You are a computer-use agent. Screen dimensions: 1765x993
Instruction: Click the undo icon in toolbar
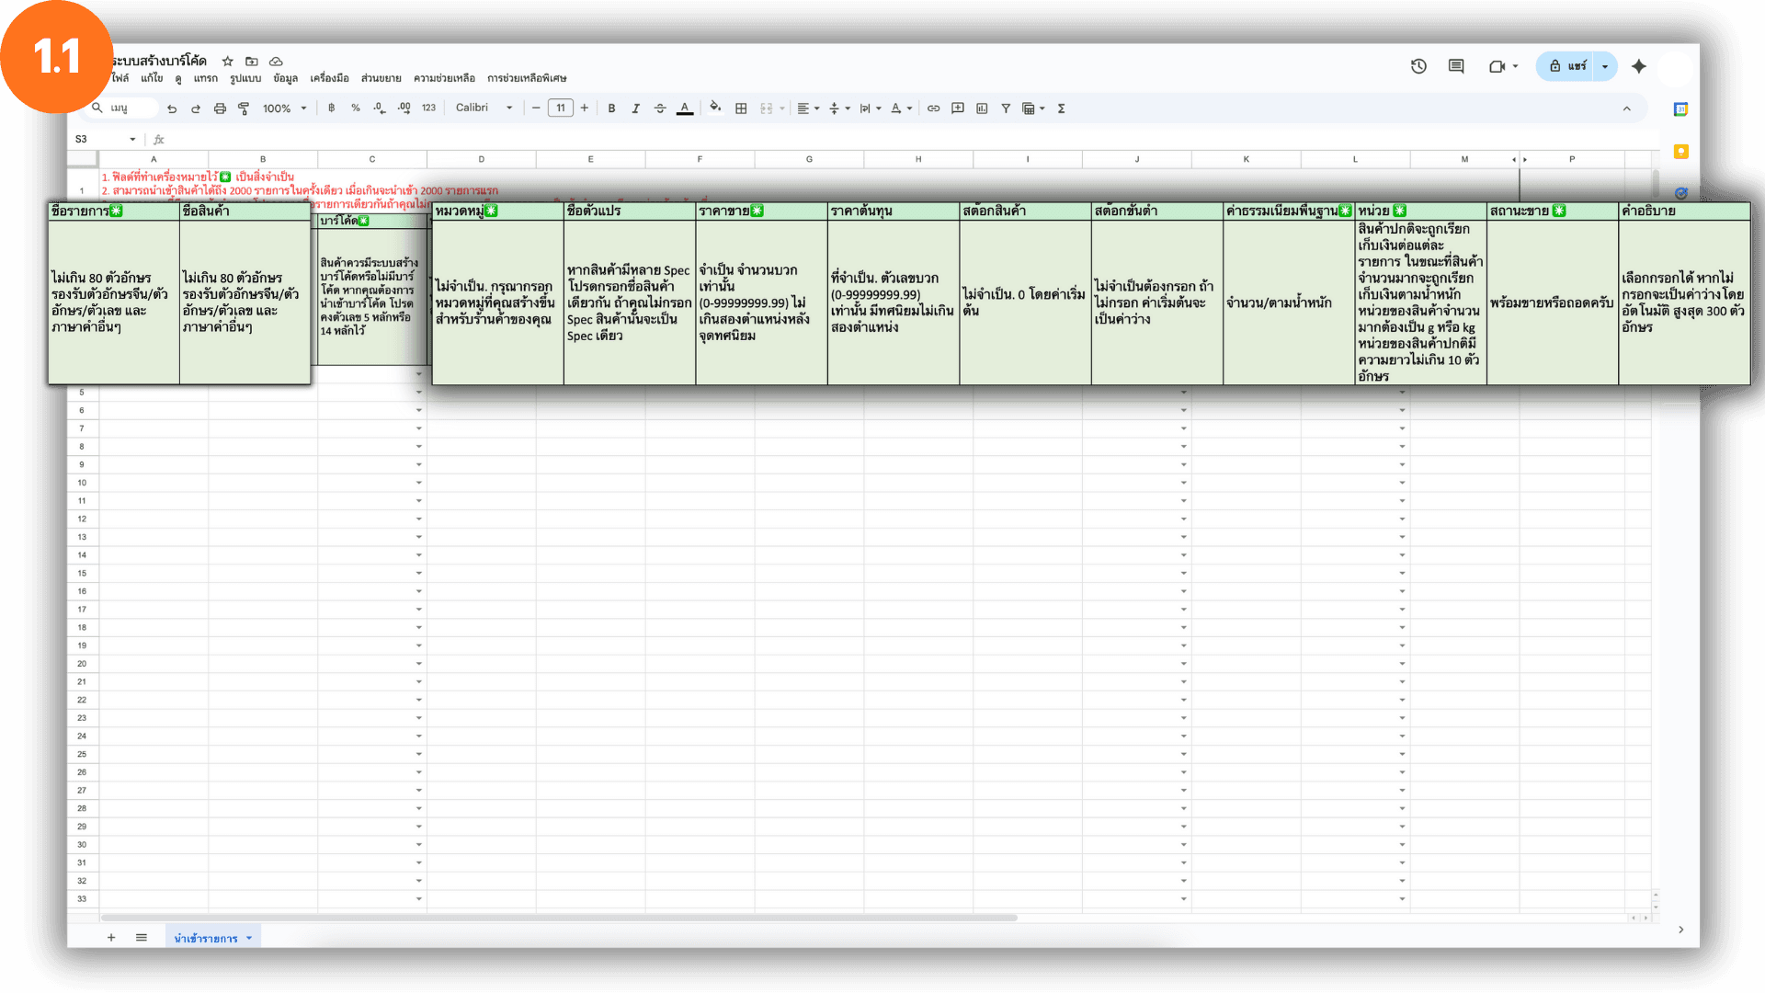point(172,108)
